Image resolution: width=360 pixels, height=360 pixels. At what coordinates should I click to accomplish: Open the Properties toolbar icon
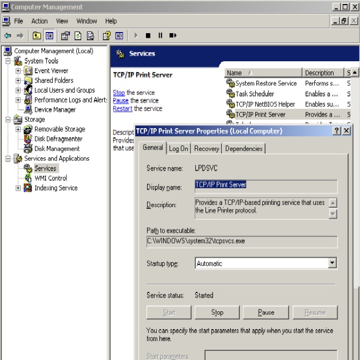(x=65, y=35)
